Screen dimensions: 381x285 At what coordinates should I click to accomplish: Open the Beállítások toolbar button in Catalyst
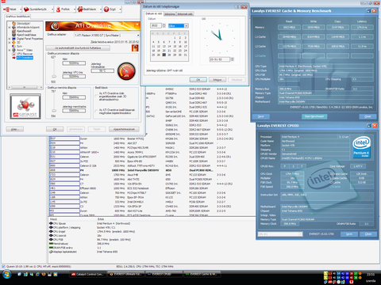(x=87, y=9)
